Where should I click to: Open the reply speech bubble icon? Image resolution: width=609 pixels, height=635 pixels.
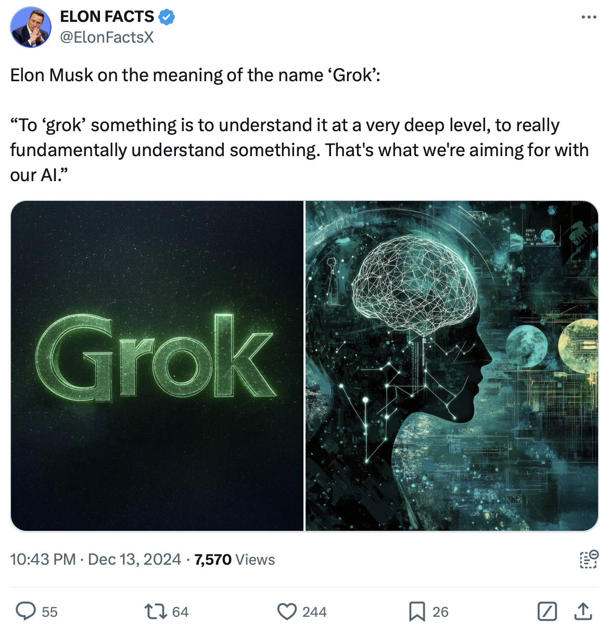point(26,611)
